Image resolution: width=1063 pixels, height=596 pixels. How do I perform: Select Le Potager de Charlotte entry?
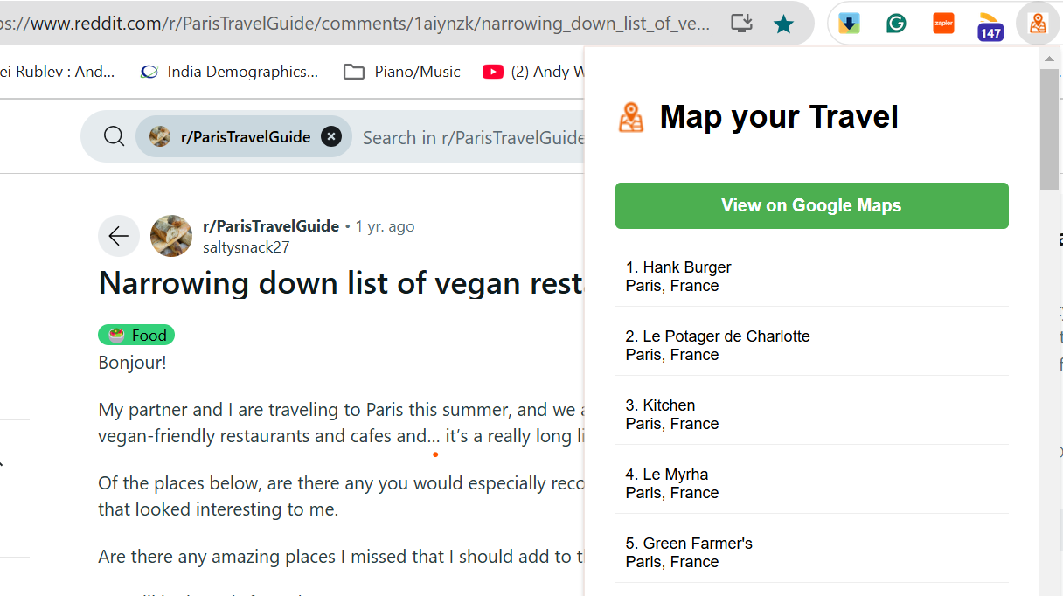812,345
